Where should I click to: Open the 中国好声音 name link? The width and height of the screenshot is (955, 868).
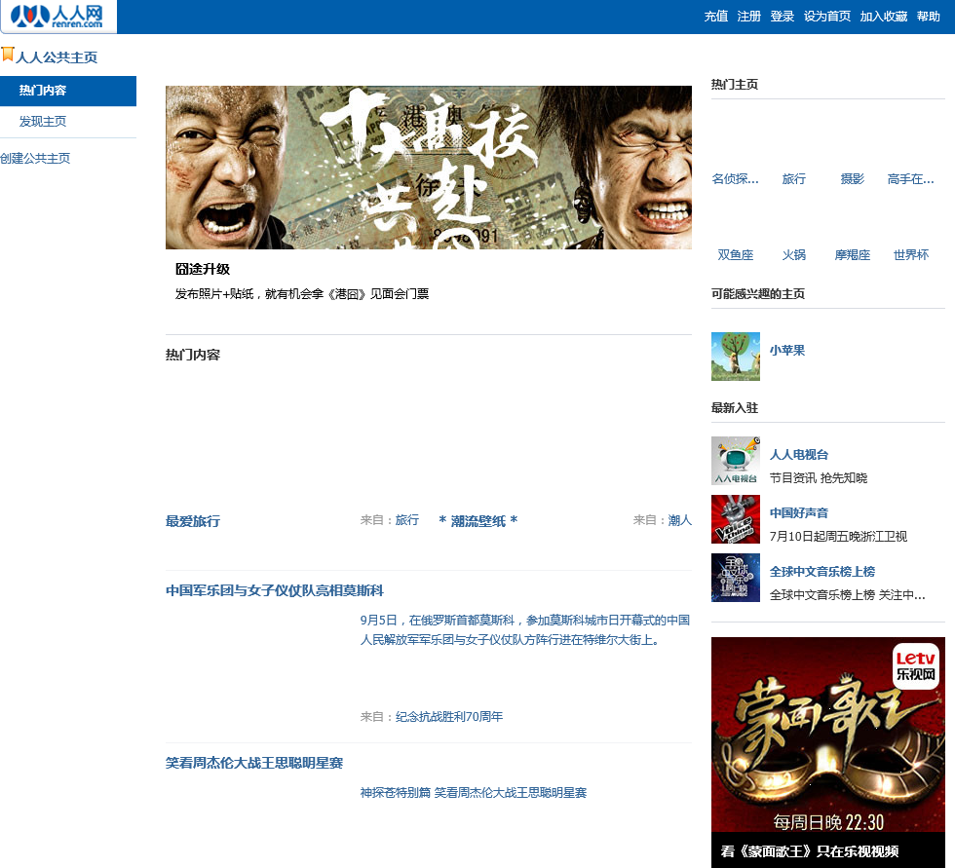(x=798, y=513)
